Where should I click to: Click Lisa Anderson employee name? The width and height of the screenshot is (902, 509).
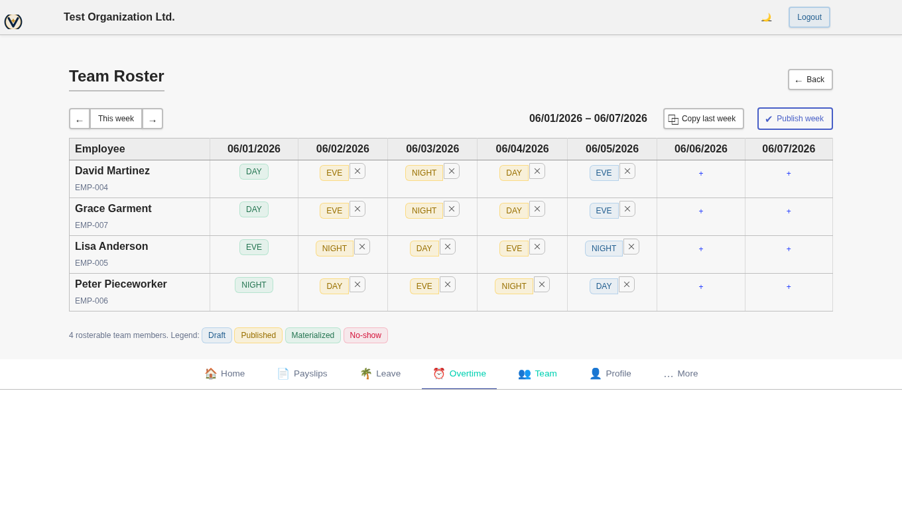[111, 247]
